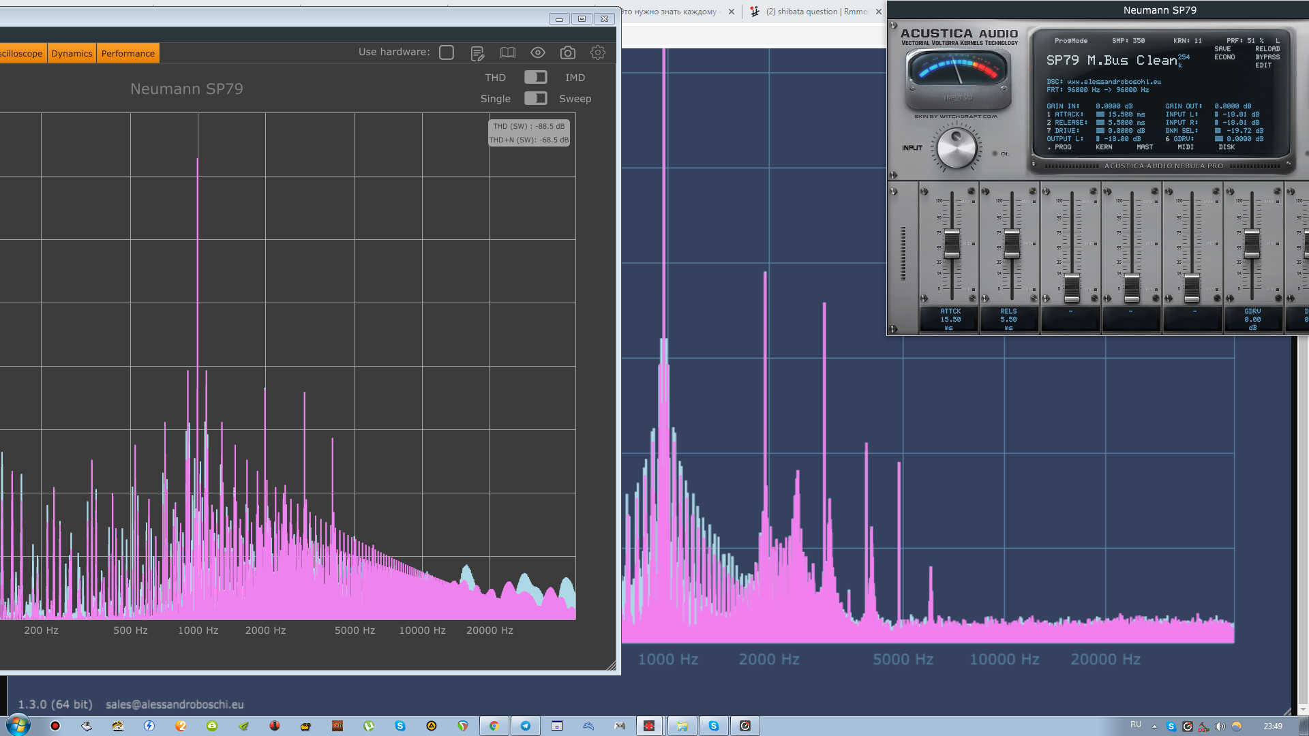1309x736 pixels.
Task: Open Telegram from the taskbar
Action: click(526, 726)
